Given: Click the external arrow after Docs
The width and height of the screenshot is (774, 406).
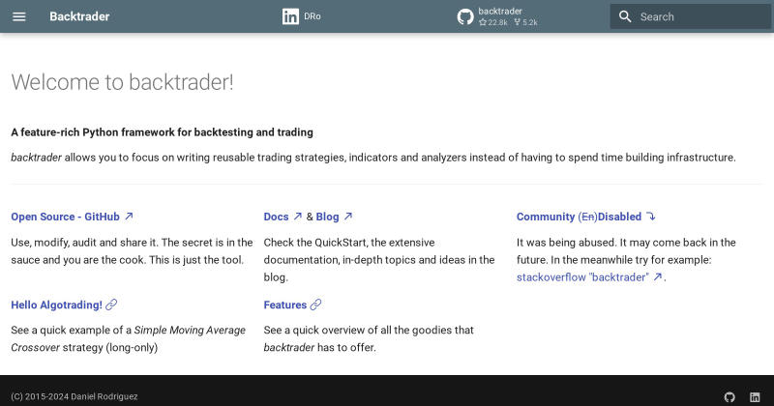Looking at the screenshot, I should [x=298, y=217].
